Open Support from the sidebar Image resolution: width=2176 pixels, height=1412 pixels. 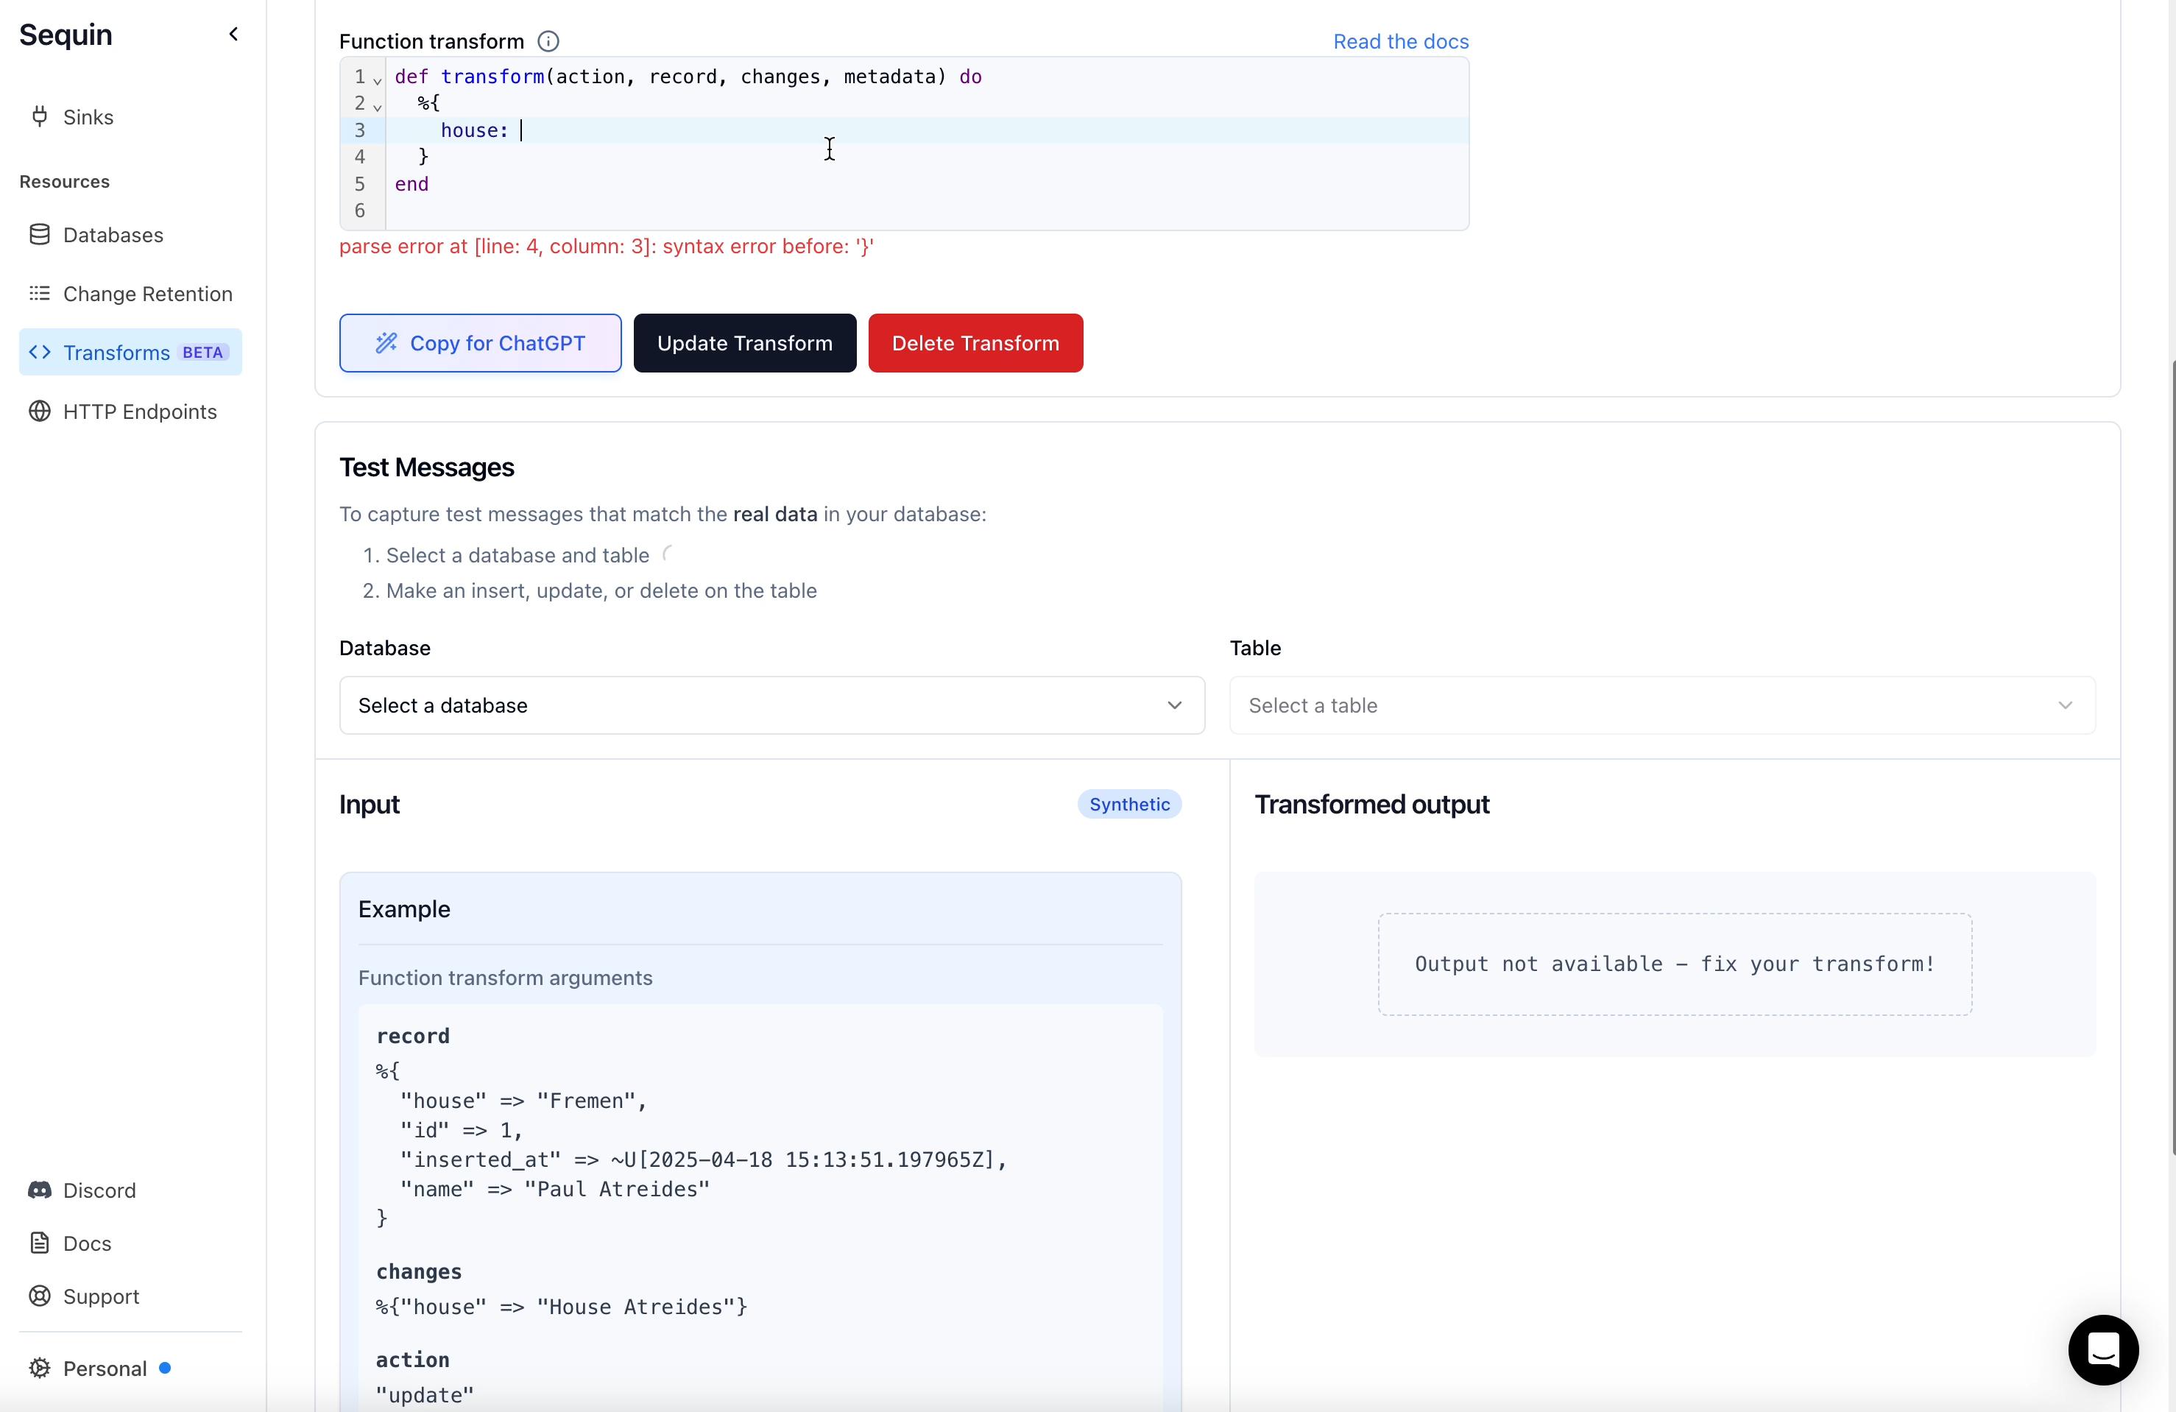pyautogui.click(x=101, y=1296)
